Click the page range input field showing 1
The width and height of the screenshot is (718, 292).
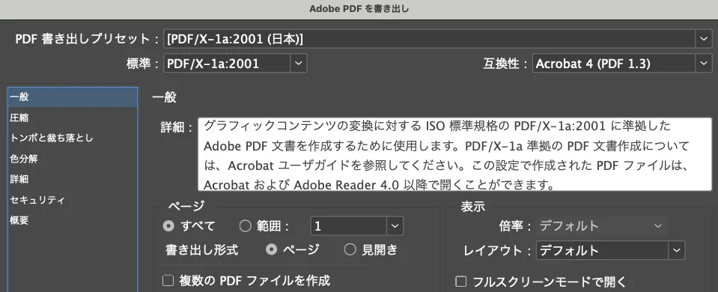click(x=348, y=225)
